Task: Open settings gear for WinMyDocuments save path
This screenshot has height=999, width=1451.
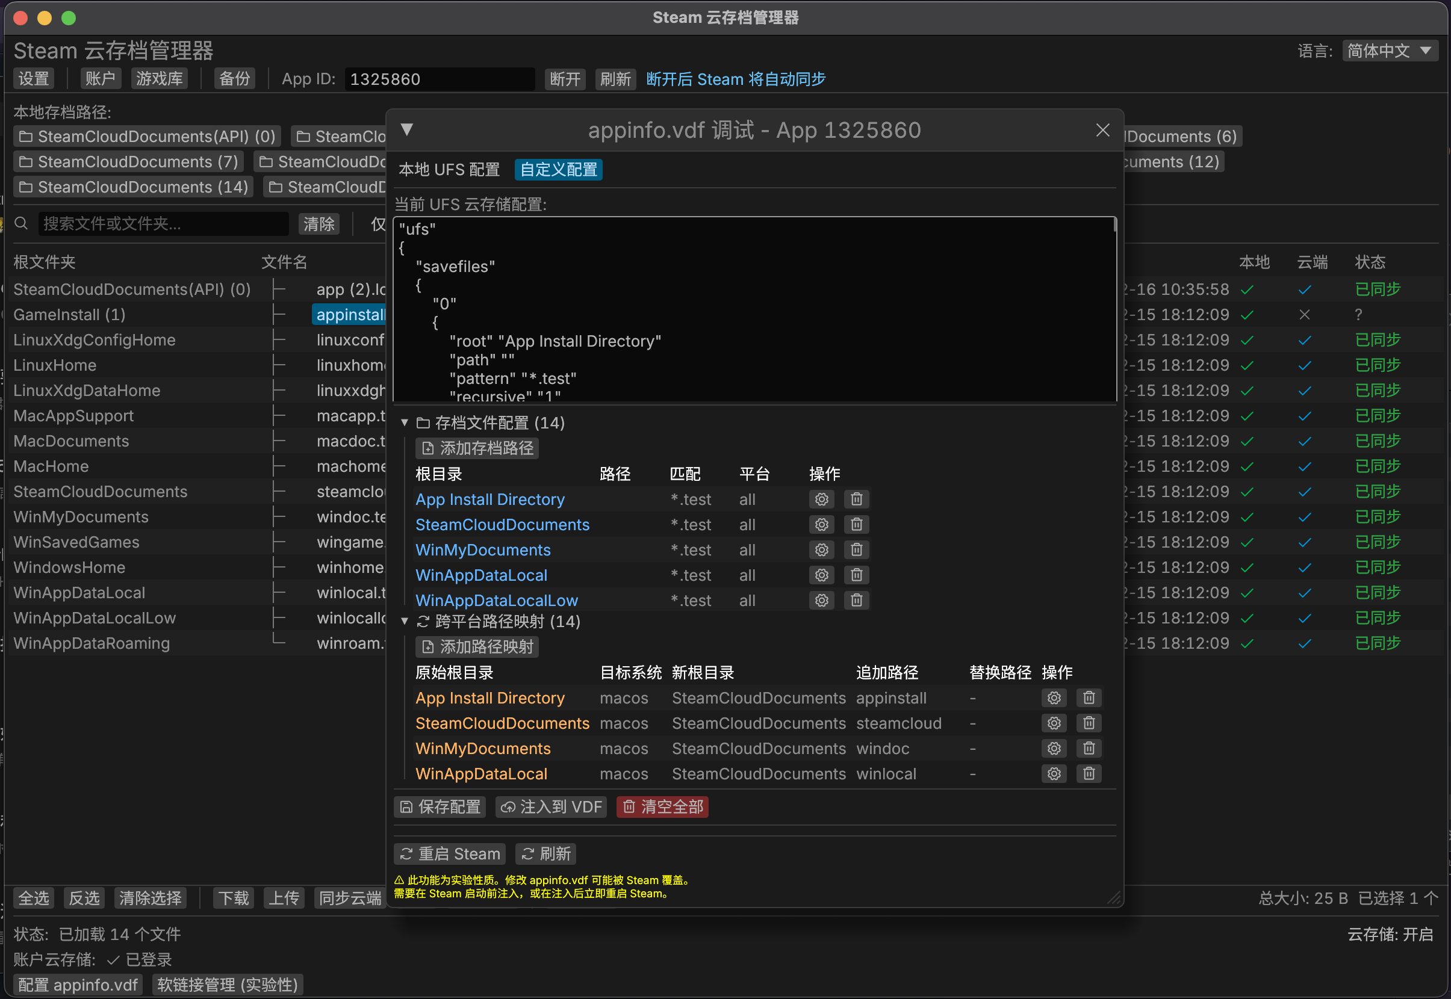Action: [822, 549]
